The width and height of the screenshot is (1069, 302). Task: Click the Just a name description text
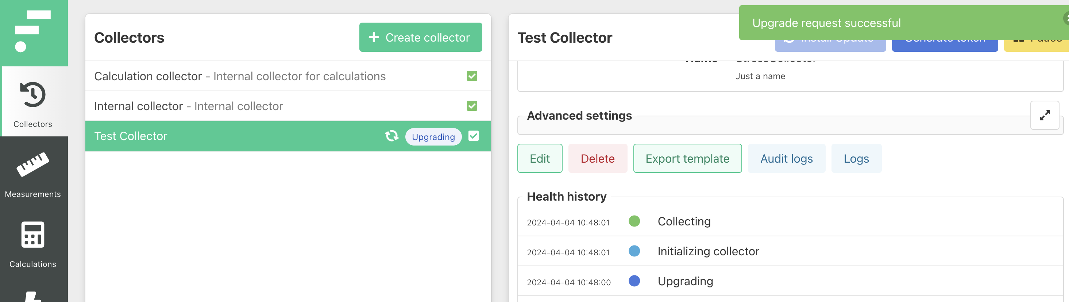point(760,76)
